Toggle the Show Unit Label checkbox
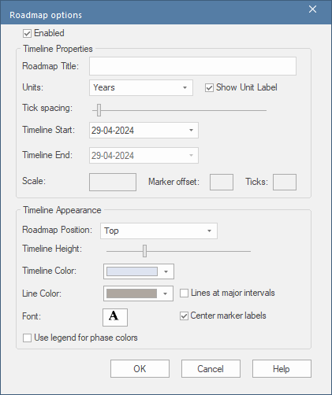This screenshot has height=395, width=332. pyautogui.click(x=209, y=88)
